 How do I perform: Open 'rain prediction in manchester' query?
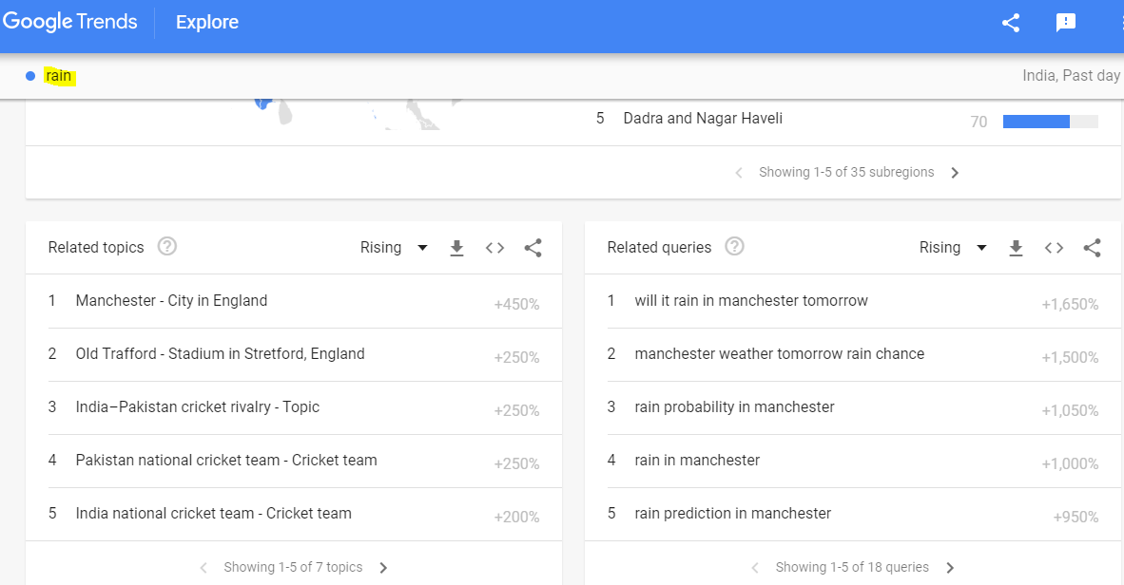tap(732, 514)
